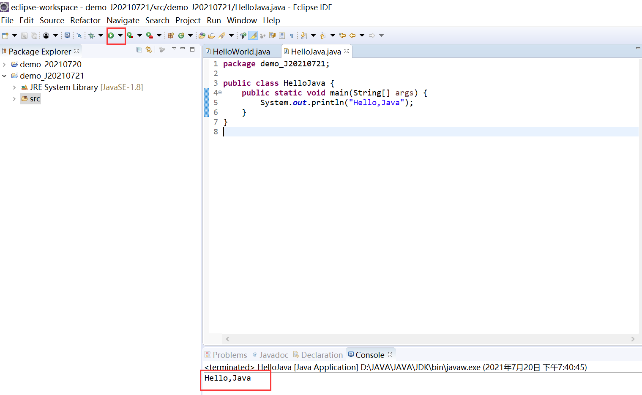The image size is (642, 395).
Task: Toggle Word Wrap toolbar icon
Action: tap(273, 35)
